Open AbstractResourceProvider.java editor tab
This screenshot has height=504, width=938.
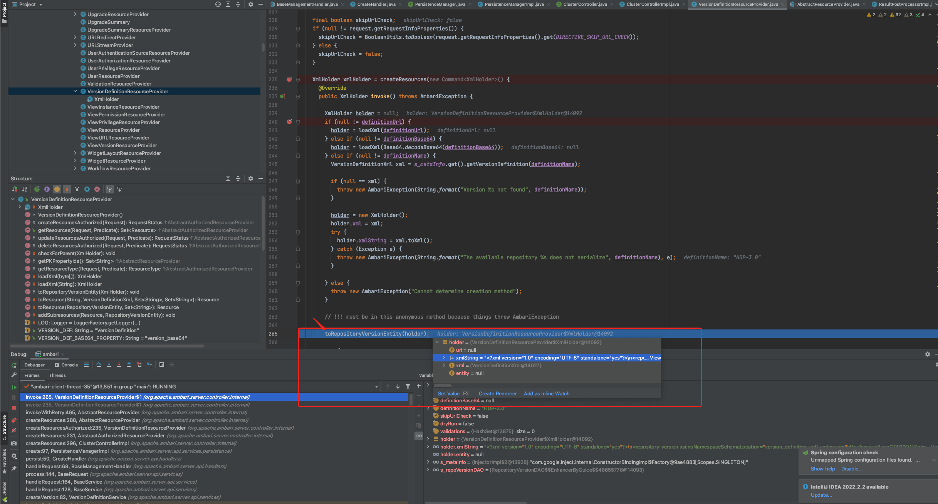828,4
